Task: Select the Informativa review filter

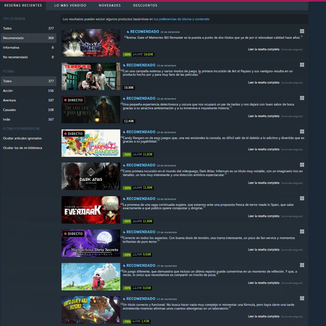Action: pyautogui.click(x=28, y=48)
